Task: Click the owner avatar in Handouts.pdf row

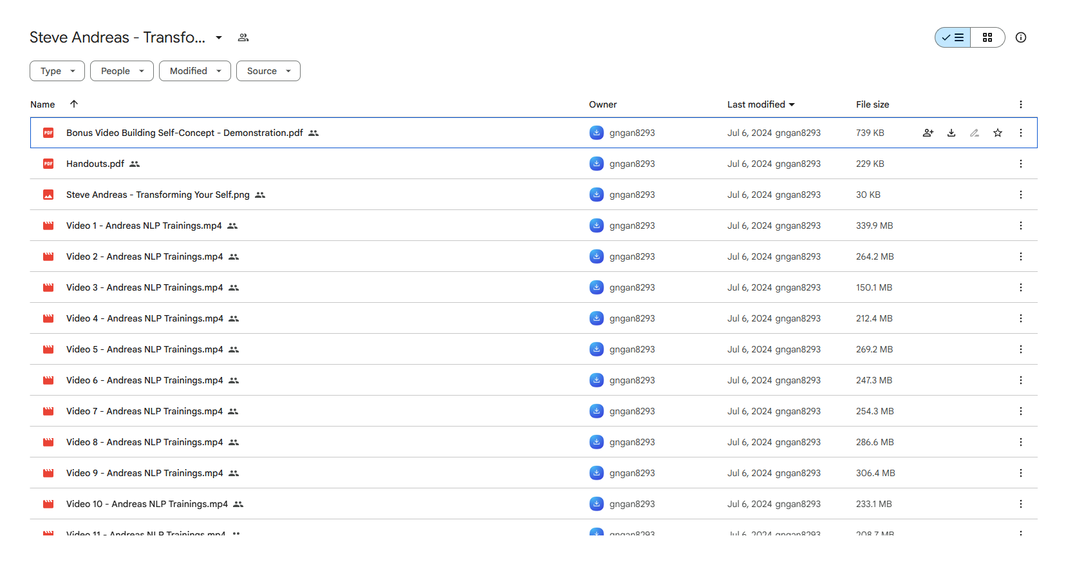Action: (x=597, y=164)
